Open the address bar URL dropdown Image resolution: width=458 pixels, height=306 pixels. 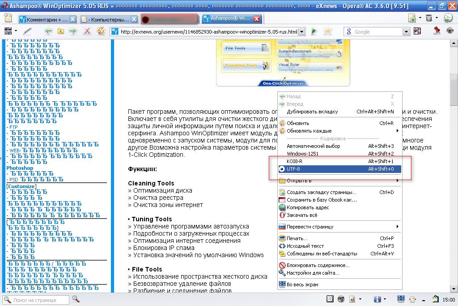tap(302, 32)
